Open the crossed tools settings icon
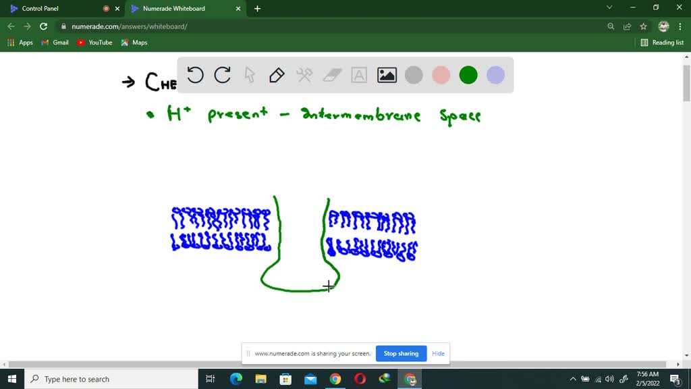Image resolution: width=691 pixels, height=389 pixels. [304, 75]
